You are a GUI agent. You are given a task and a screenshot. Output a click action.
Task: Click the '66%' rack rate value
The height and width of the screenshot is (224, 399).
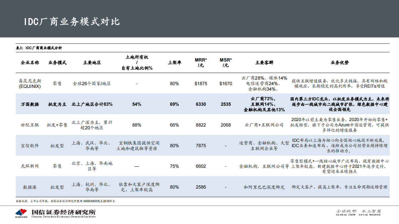tap(174, 125)
